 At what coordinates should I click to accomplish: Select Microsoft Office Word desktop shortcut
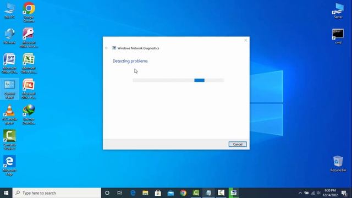click(9, 63)
